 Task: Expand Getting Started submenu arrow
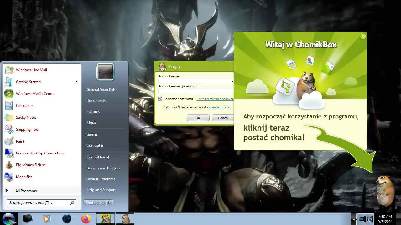tap(76, 82)
